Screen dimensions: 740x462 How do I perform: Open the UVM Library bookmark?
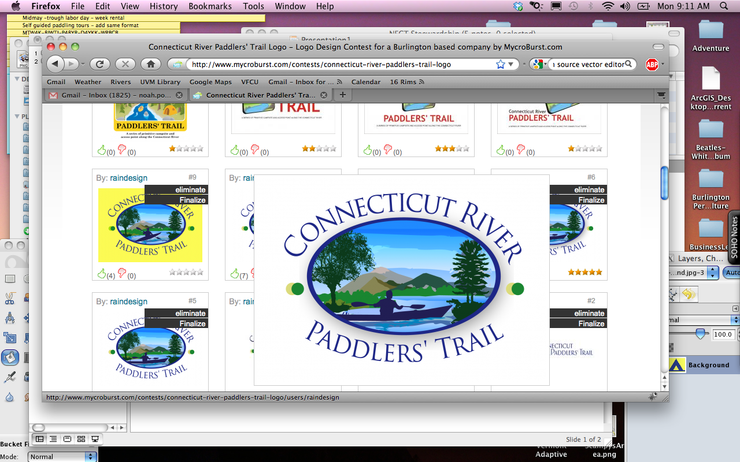pos(160,82)
